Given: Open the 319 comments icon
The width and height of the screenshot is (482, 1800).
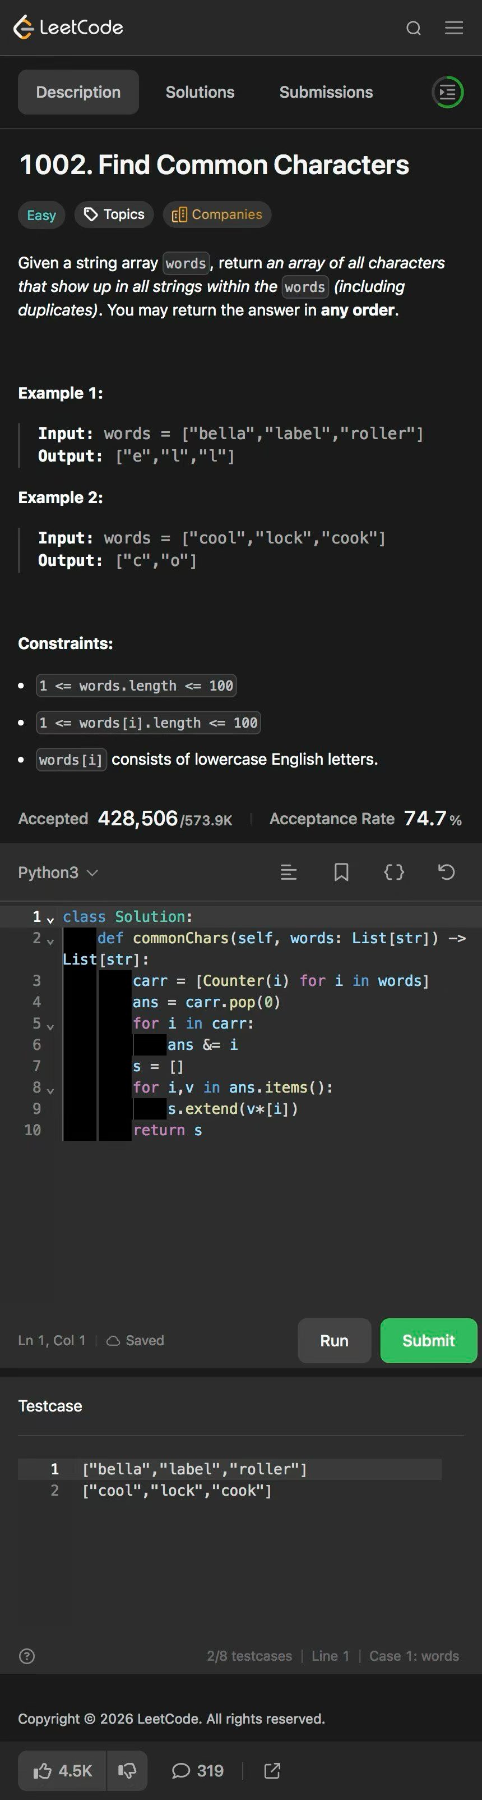Looking at the screenshot, I should 197,1770.
